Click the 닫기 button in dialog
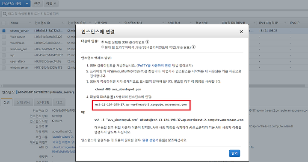 pyautogui.click(x=234, y=153)
